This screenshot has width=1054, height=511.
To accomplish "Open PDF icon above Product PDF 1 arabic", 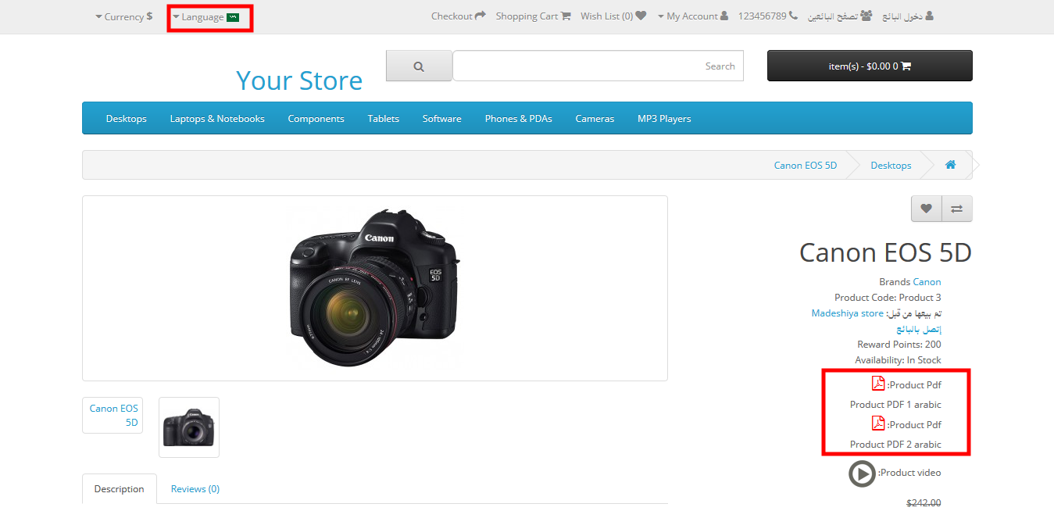I will click(x=878, y=384).
